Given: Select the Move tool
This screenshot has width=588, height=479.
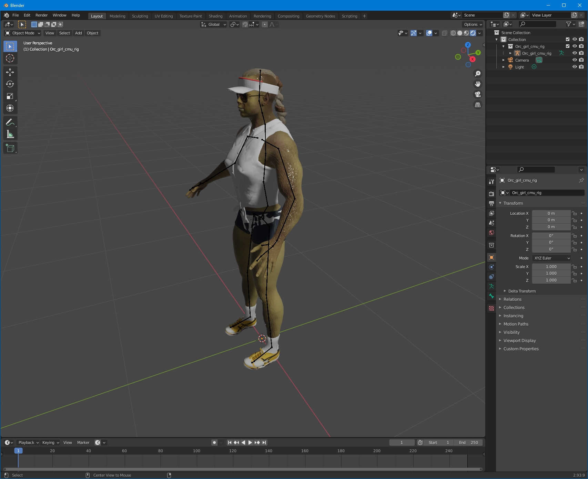Looking at the screenshot, I should click(10, 72).
